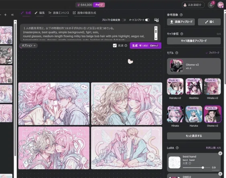This screenshot has width=226, height=178.
Task: Open bottom-left generated image with pink grid background
Action: tap(54, 148)
